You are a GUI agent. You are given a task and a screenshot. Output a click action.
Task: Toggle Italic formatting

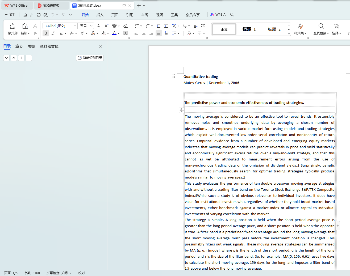[53, 33]
